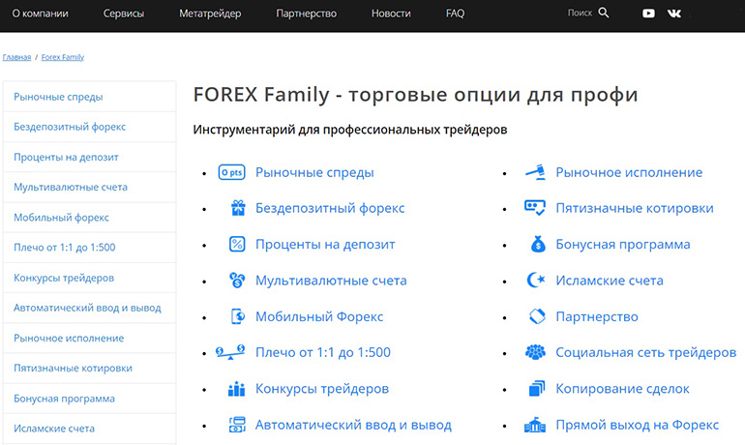Open the Мультивалютные счета main list link
The width and height of the screenshot is (745, 445).
pos(331,281)
